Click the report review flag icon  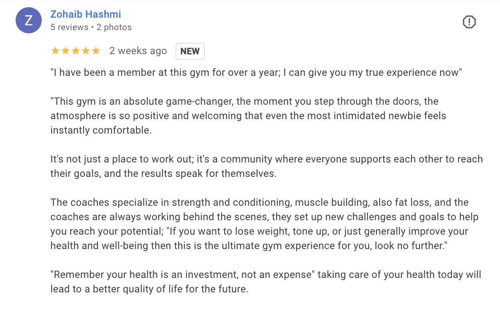click(x=469, y=22)
